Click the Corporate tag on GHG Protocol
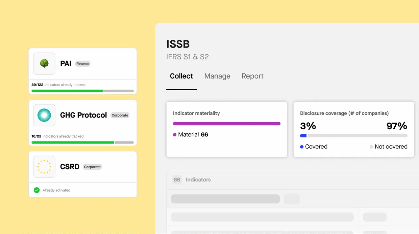 (x=120, y=115)
